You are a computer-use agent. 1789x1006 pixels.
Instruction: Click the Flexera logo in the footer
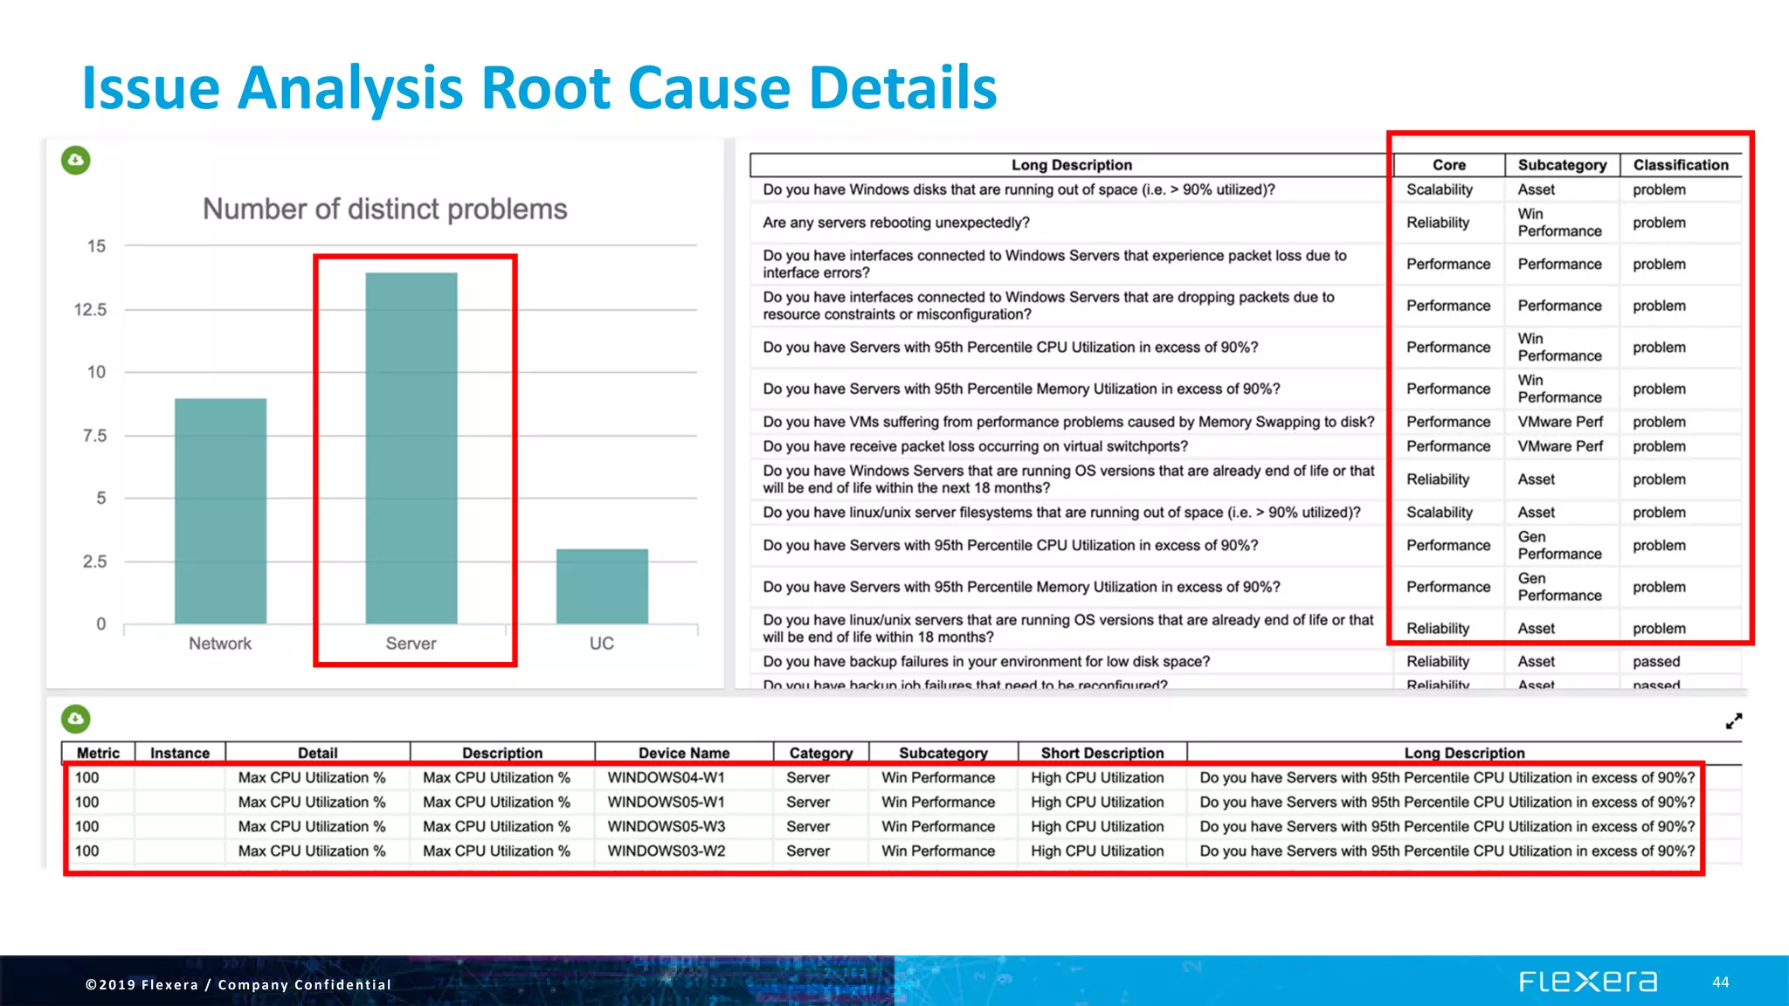[1587, 982]
